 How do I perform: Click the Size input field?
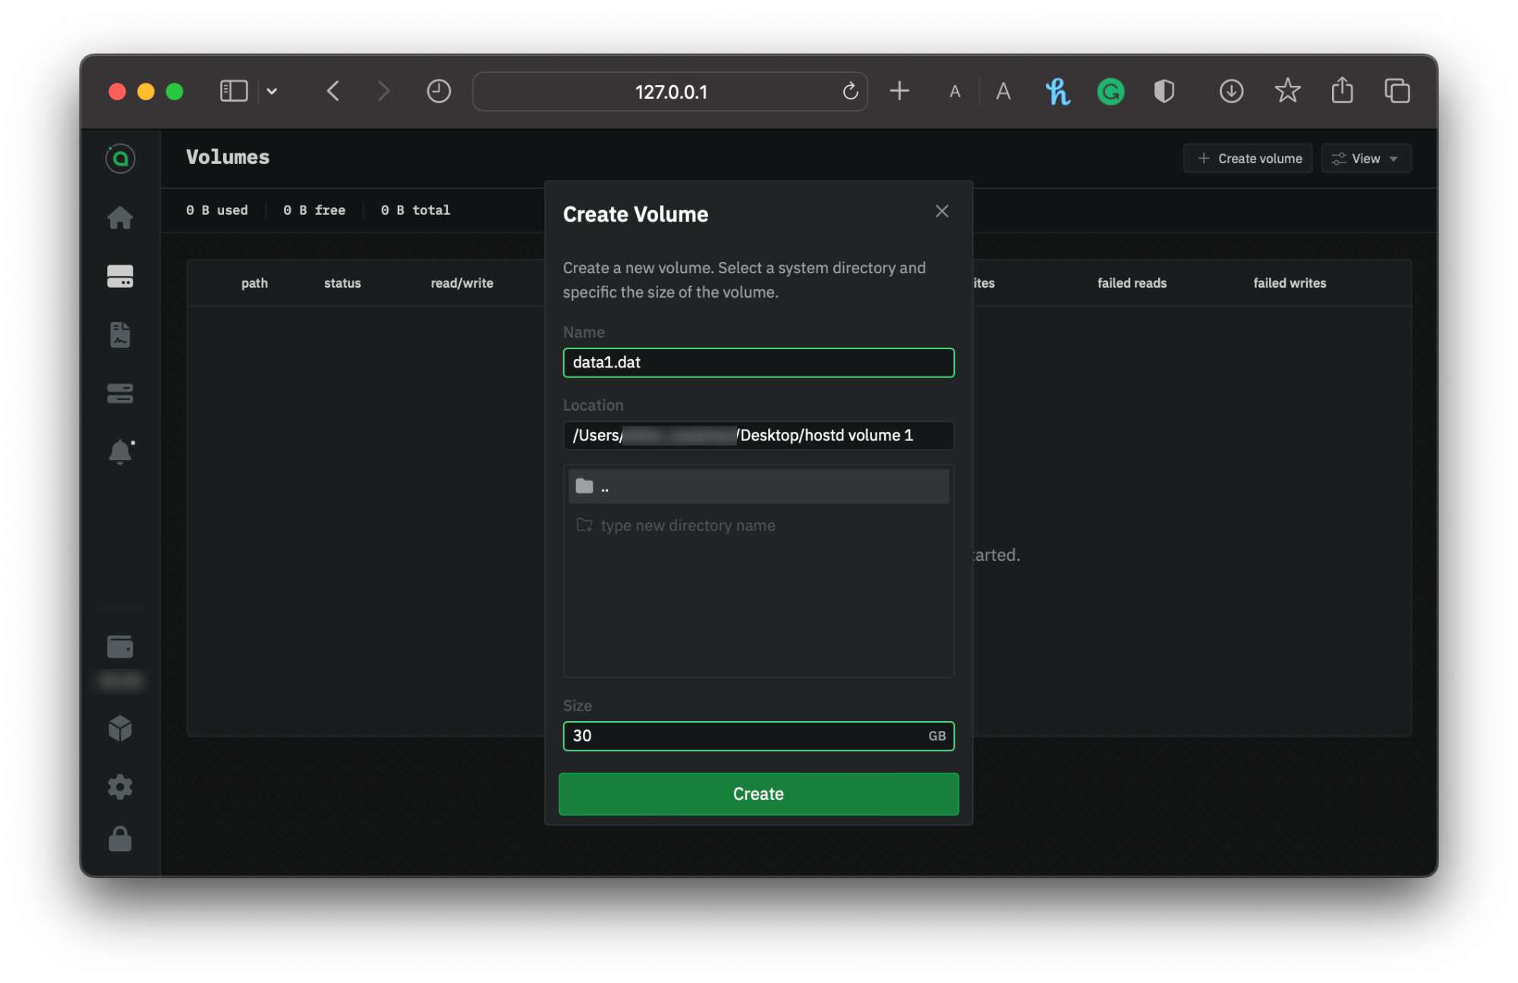(x=744, y=736)
